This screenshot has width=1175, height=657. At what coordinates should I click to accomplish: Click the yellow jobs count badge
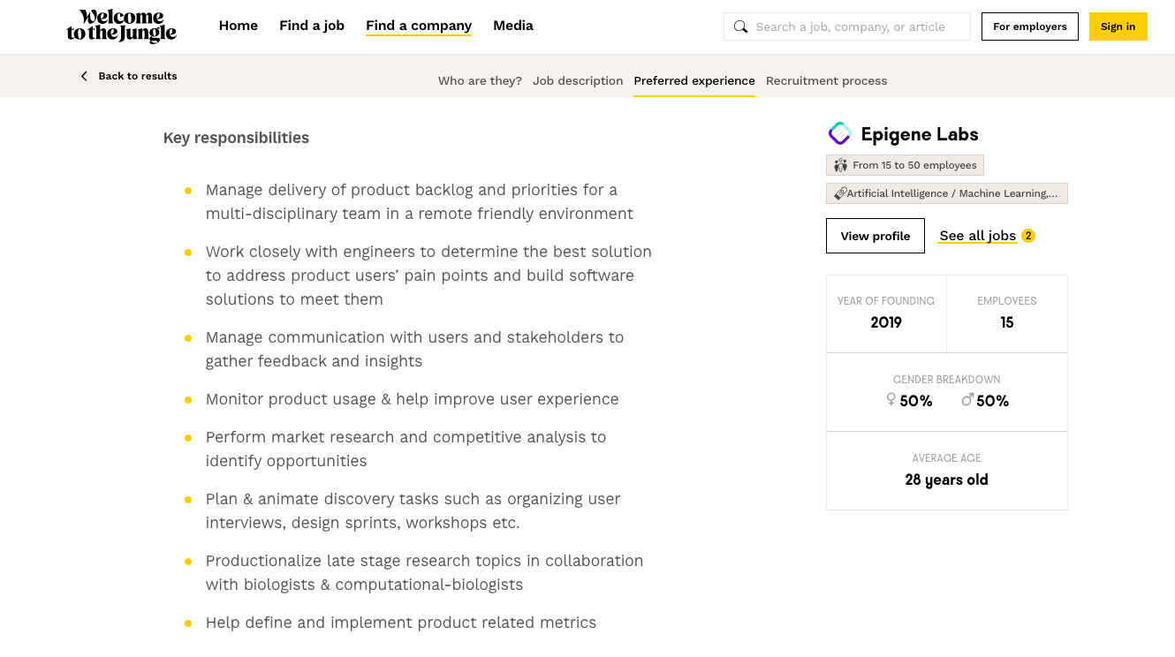click(x=1028, y=236)
